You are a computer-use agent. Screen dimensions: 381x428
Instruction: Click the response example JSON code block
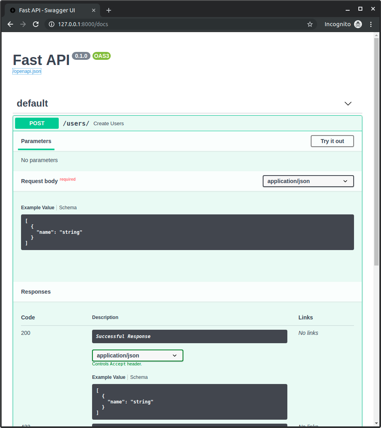pos(190,402)
